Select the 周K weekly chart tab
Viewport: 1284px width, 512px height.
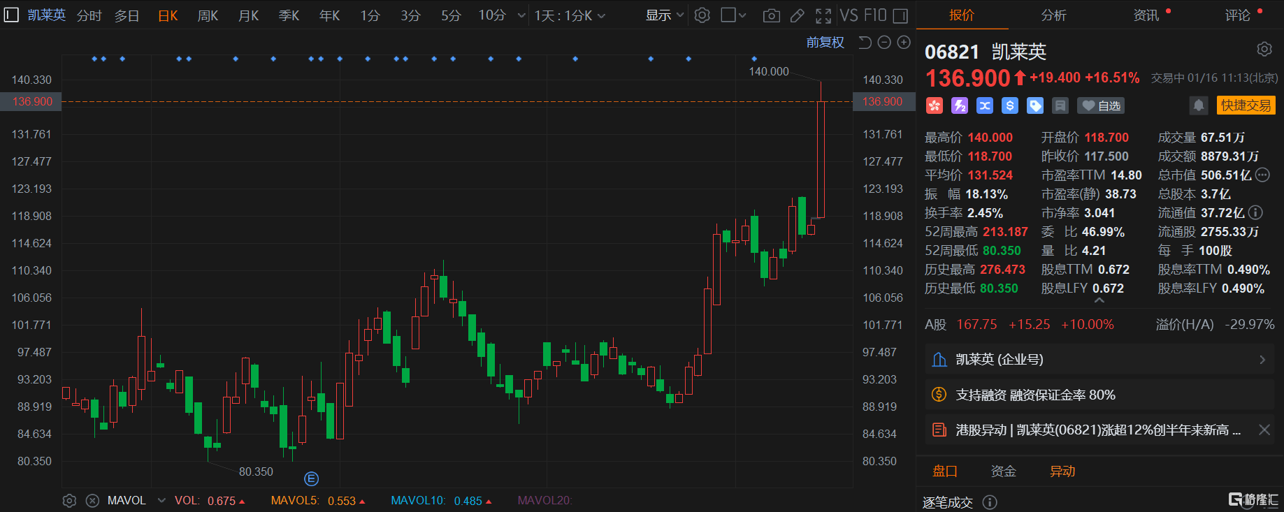[x=208, y=15]
